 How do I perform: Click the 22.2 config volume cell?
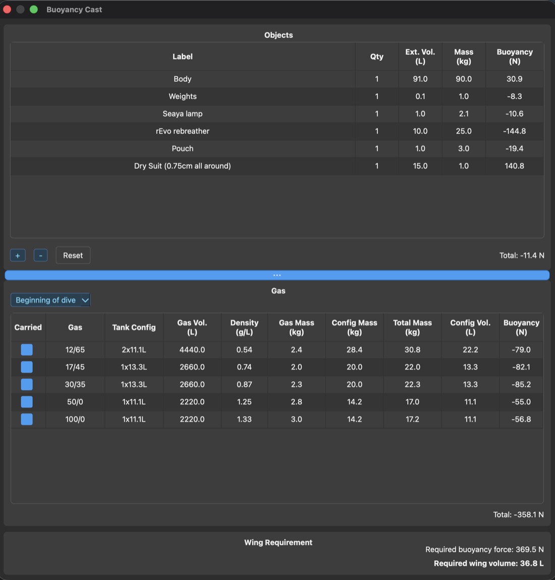click(x=470, y=349)
